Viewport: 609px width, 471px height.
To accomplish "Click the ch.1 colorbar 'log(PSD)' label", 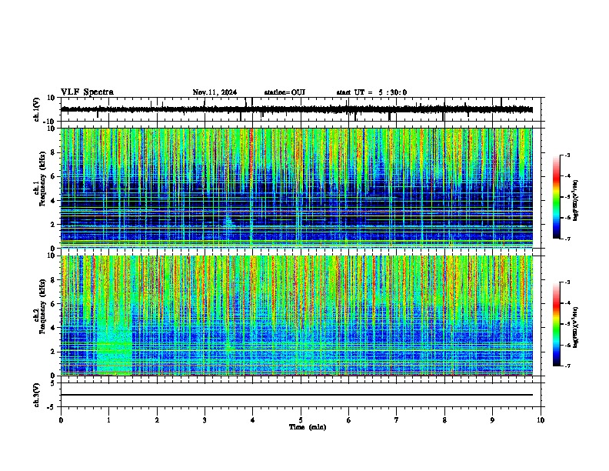I will [x=575, y=200].
